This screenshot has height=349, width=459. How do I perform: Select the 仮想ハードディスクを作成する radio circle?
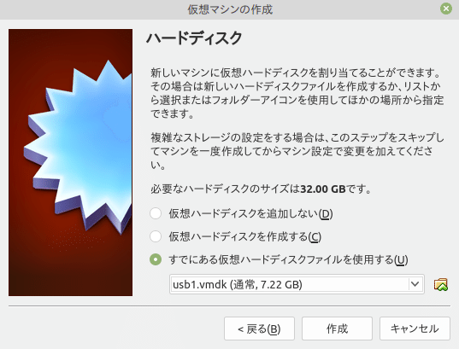[x=156, y=236]
